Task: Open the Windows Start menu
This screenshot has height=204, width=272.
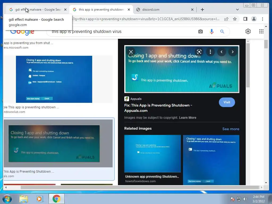Action: 7,199
